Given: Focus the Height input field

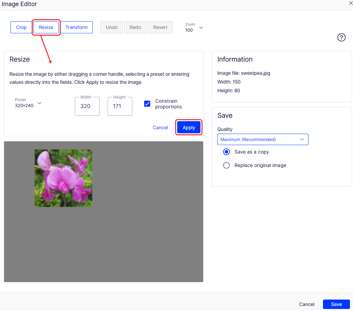Looking at the screenshot, I should pos(120,106).
